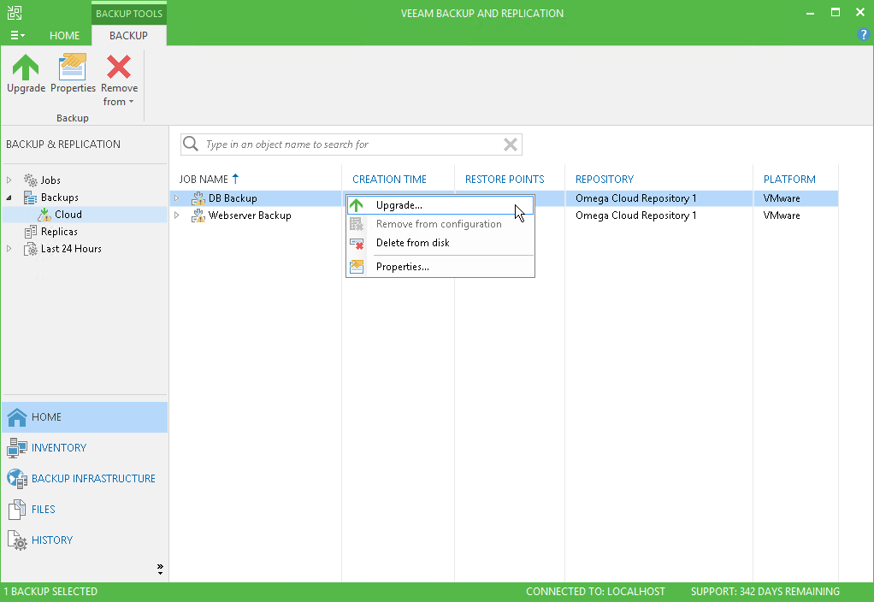This screenshot has width=874, height=602.
Task: Choose Properties... in context menu
Action: [440, 267]
